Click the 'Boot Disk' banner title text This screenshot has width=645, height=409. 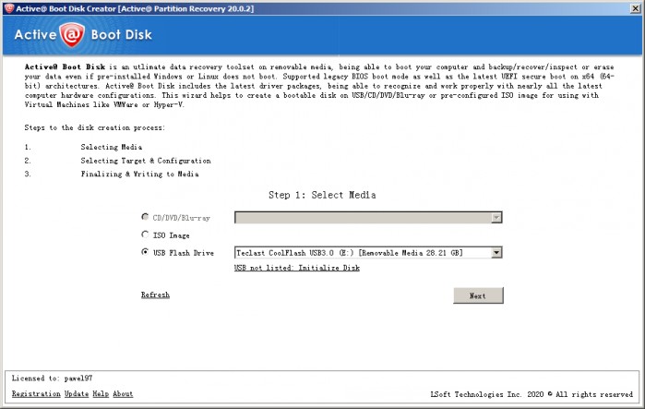(122, 34)
